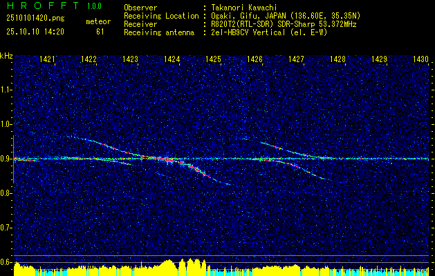Viewport: 435px width, 276px height.
Task: Click the date stamp 25.10.10 14:20
Action: coord(35,32)
